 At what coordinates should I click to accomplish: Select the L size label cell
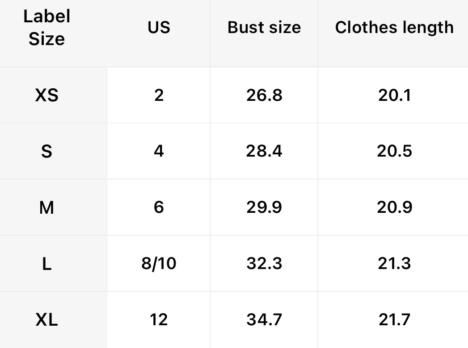pos(47,264)
